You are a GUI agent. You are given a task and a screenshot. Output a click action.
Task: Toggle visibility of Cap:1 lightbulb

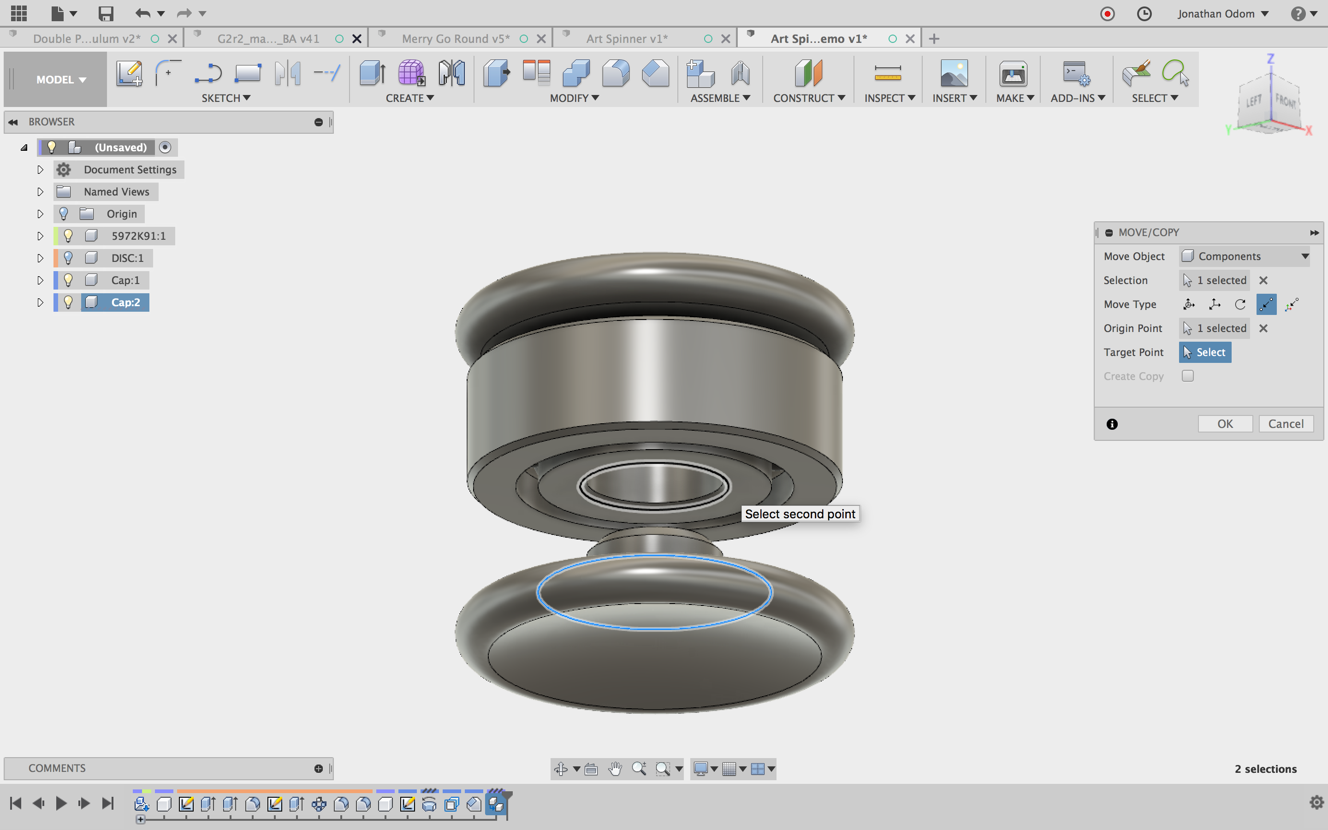(x=68, y=280)
